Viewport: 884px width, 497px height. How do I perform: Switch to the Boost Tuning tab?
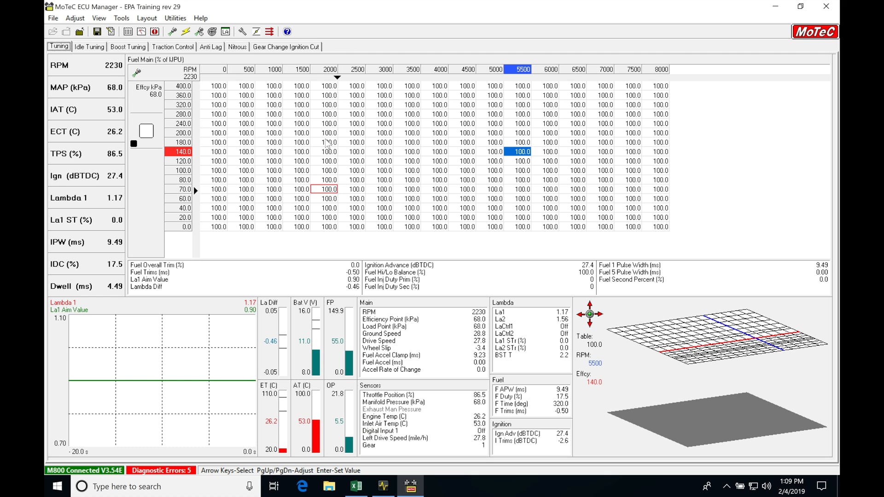pyautogui.click(x=128, y=46)
